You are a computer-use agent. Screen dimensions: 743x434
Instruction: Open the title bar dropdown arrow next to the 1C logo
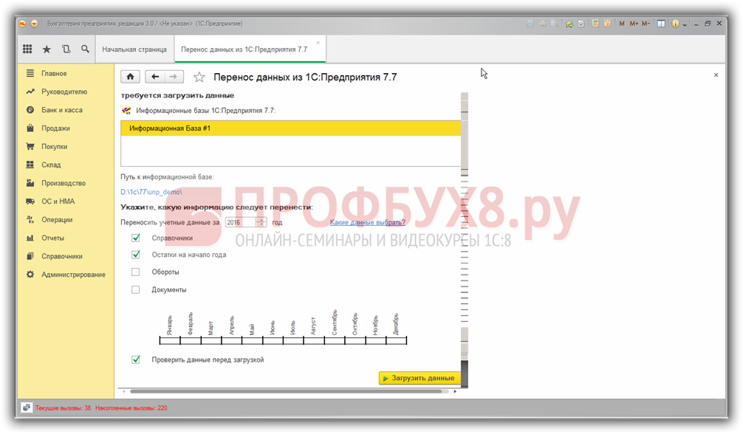tap(34, 23)
